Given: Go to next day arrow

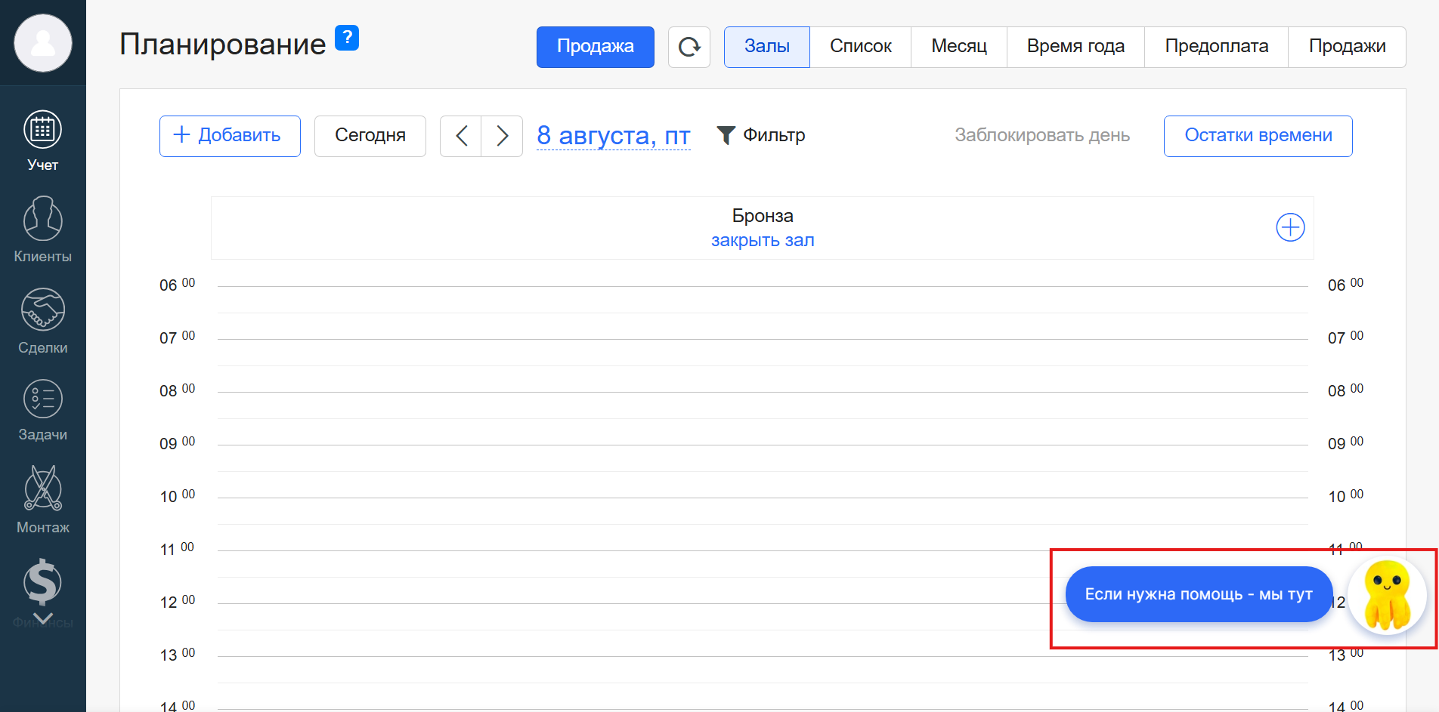Looking at the screenshot, I should tap(502, 136).
